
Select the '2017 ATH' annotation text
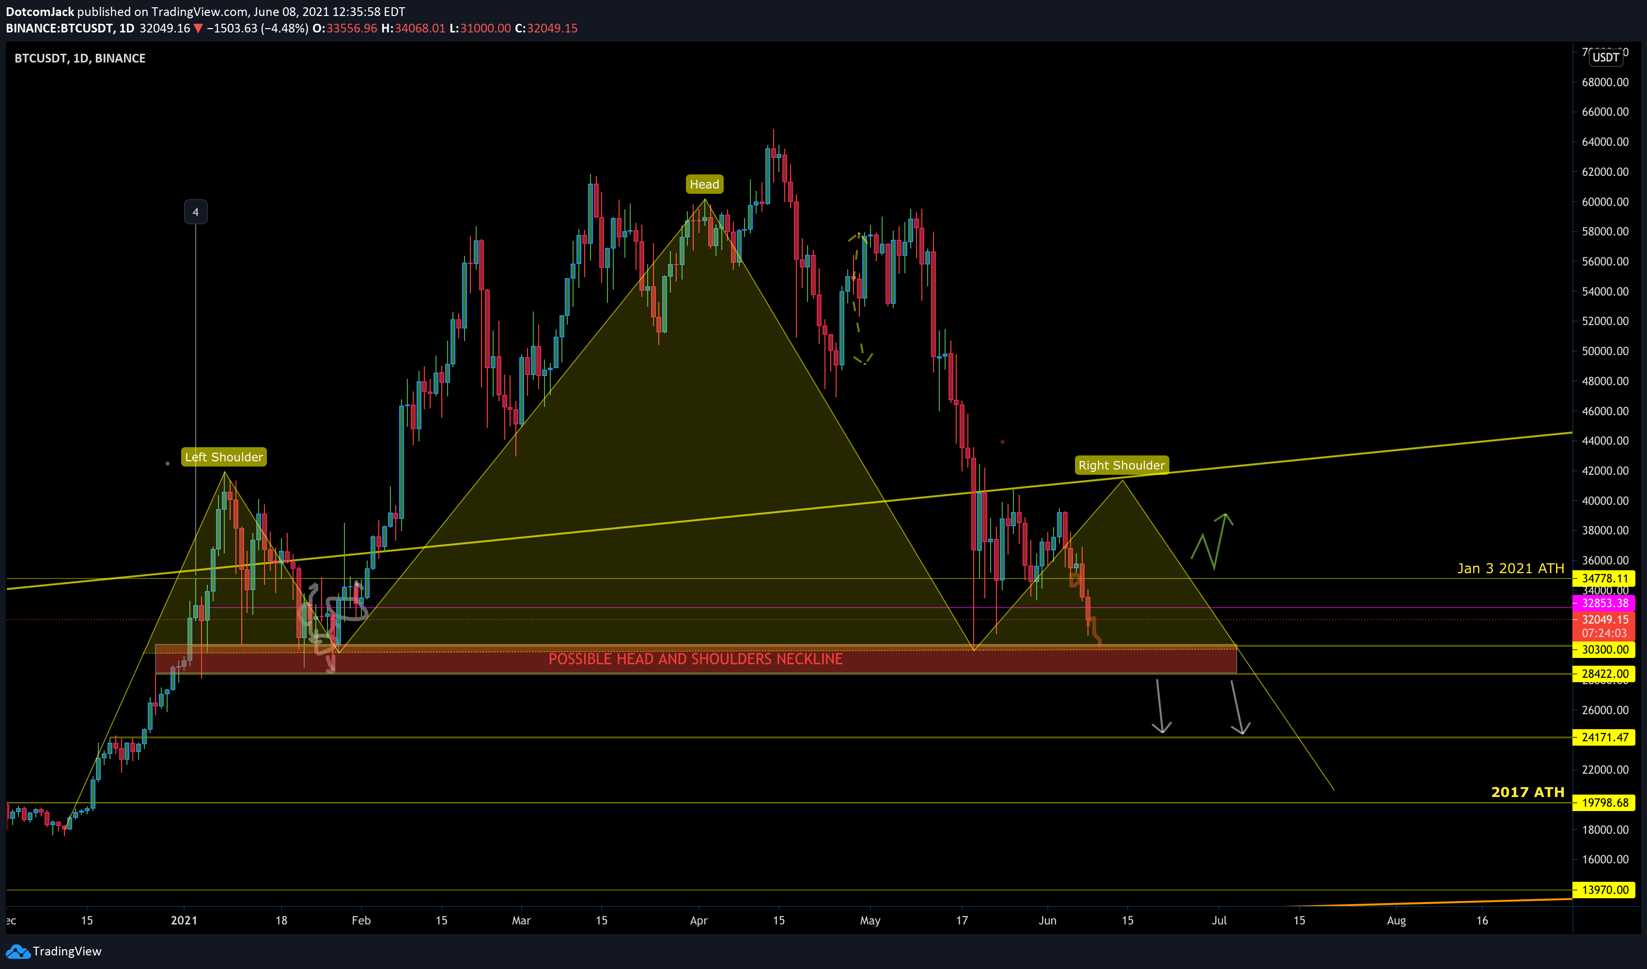(1527, 792)
